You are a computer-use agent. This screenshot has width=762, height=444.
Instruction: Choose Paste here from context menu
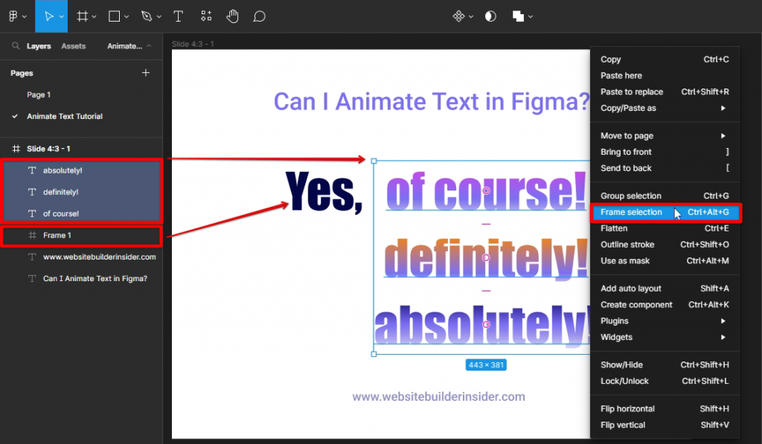pyautogui.click(x=665, y=76)
